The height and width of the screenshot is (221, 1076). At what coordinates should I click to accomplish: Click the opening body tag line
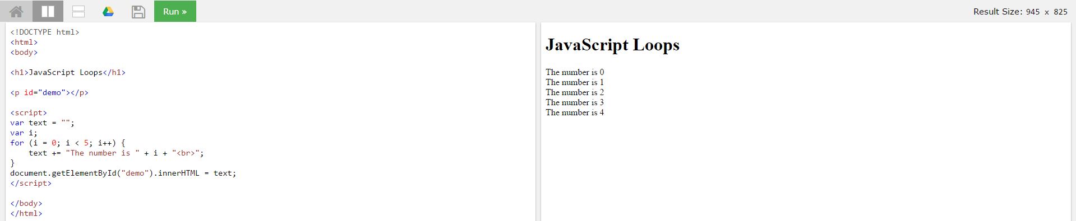click(24, 52)
